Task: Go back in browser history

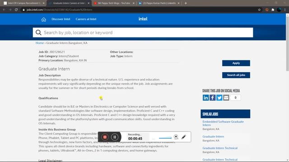Action: coord(4,9)
